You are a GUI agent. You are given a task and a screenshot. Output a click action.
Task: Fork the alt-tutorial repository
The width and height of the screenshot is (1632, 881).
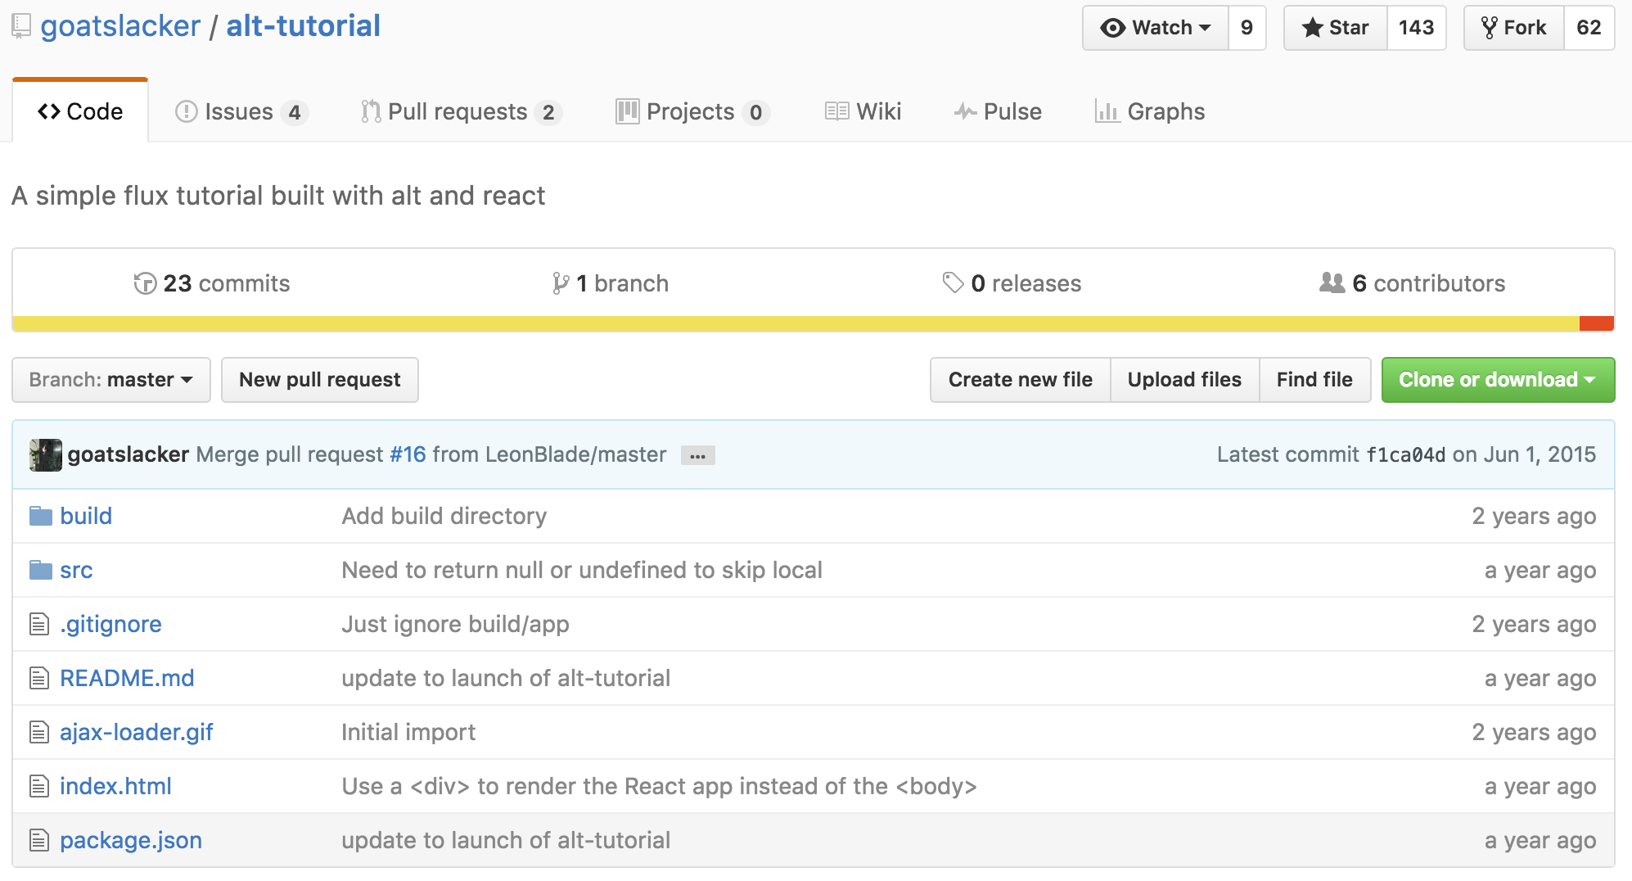pos(1514,28)
